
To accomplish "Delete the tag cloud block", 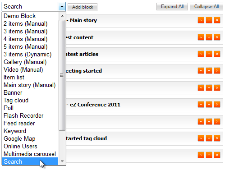I will (217, 138).
